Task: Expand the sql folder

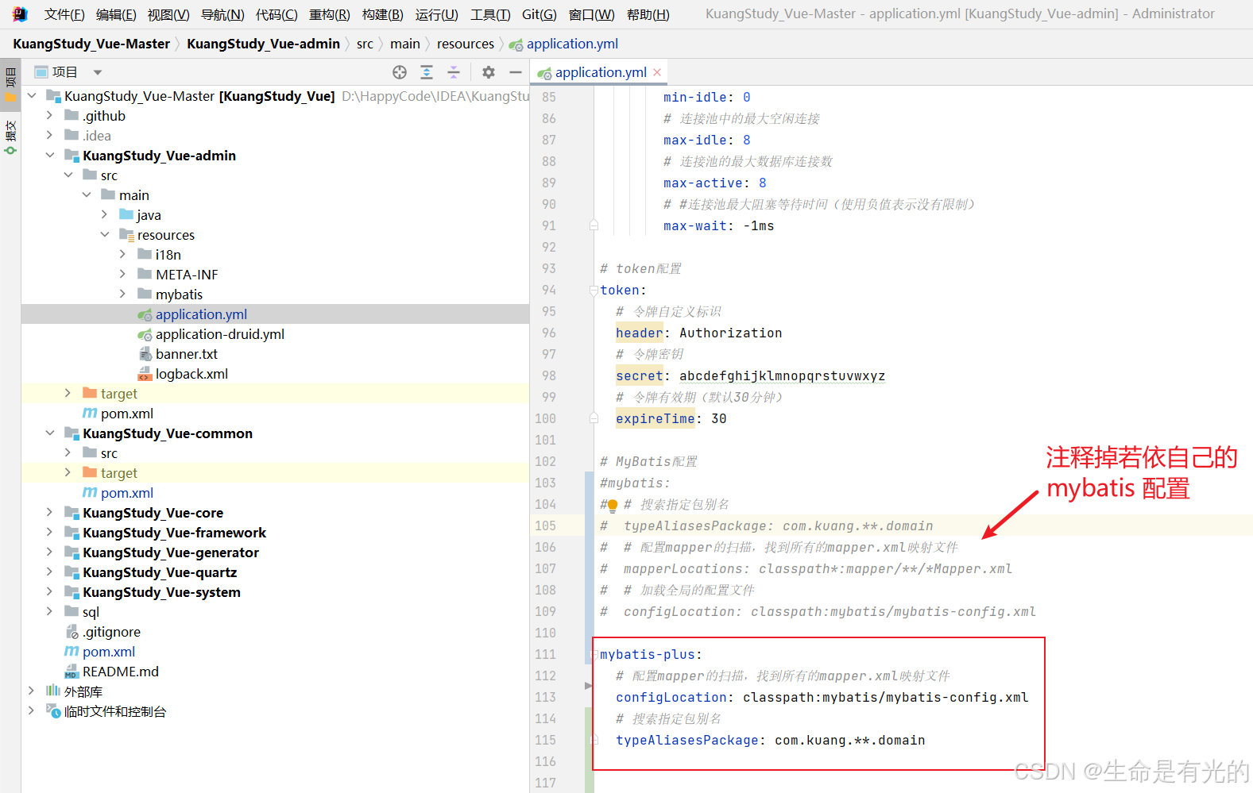Action: (x=49, y=612)
